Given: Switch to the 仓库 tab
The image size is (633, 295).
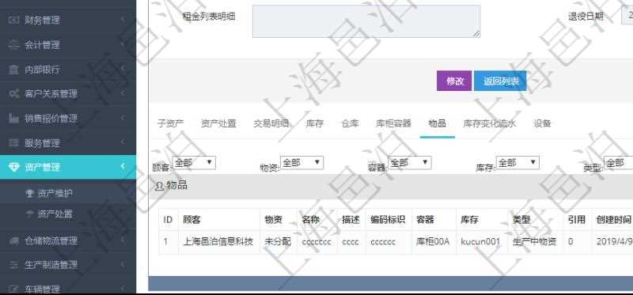Looking at the screenshot, I should click(x=350, y=123).
